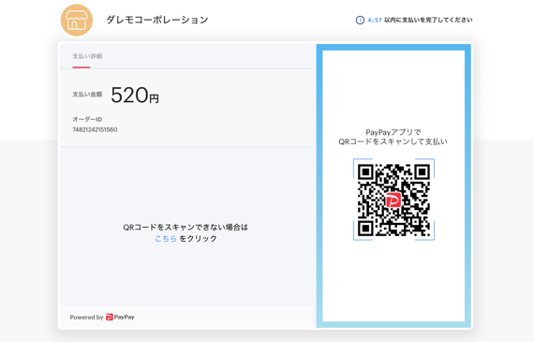Click the order ID number 74821242151560
Viewport: 534px width, 342px height.
(x=95, y=130)
